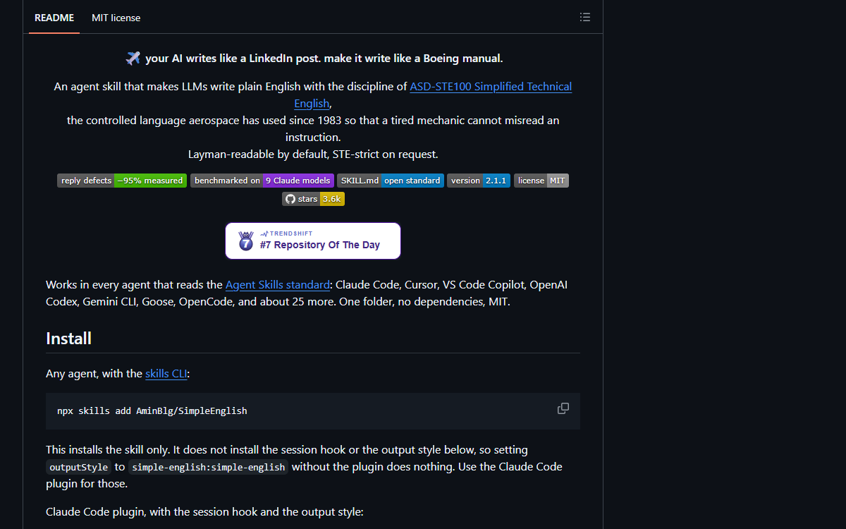Screen dimensions: 846x529
Task: Click the reply defects −95% measured badge
Action: pos(122,181)
